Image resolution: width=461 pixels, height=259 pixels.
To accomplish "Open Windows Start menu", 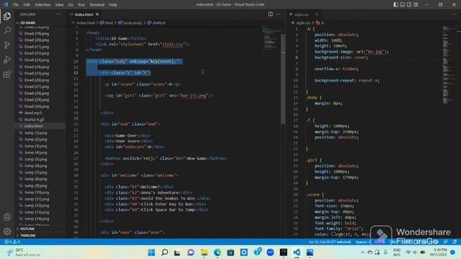I will [151, 253].
